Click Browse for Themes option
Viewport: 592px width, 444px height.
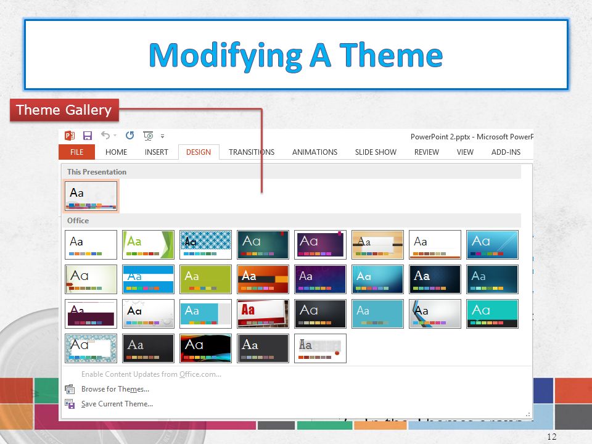pos(115,389)
